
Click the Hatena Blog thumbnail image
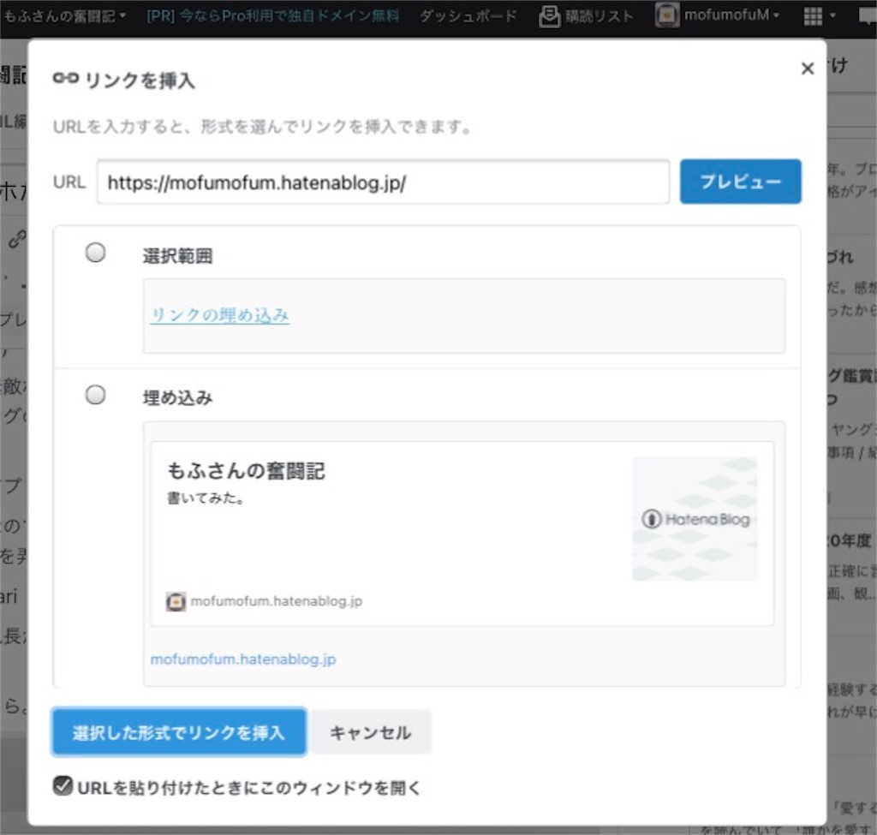click(695, 519)
